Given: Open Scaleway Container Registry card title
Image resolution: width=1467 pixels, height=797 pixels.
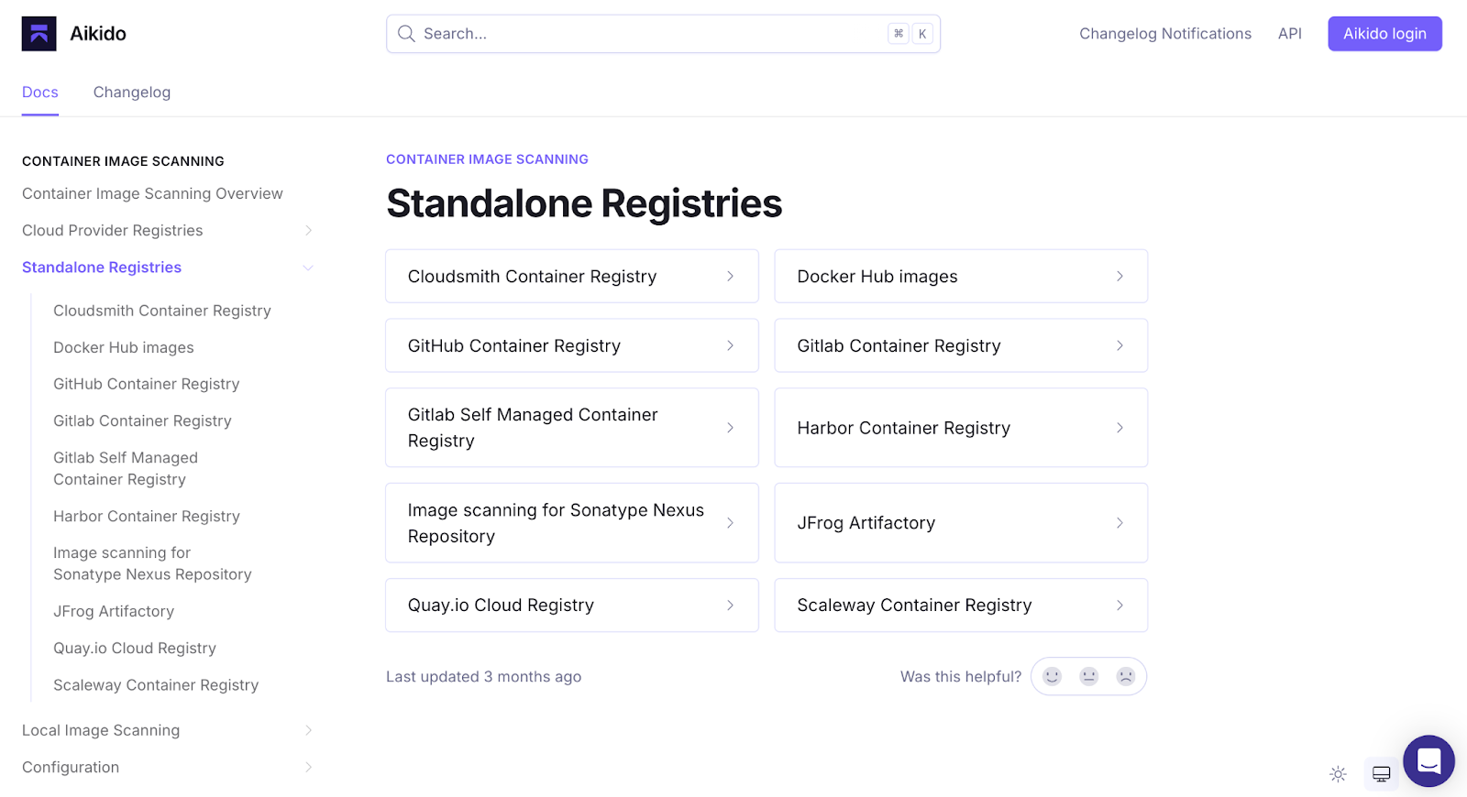Looking at the screenshot, I should (915, 605).
